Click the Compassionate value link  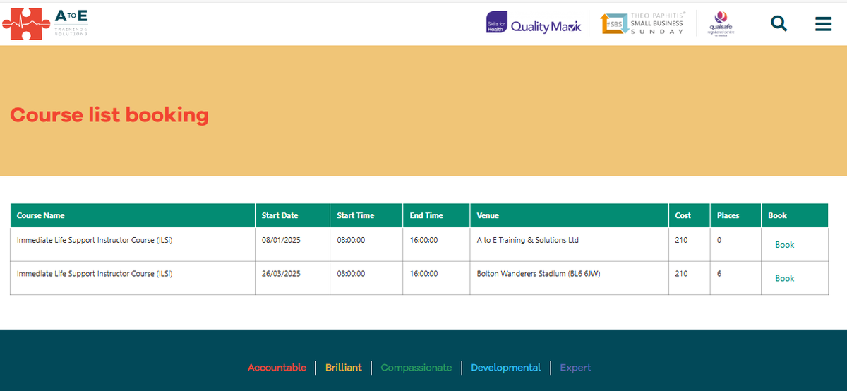416,368
